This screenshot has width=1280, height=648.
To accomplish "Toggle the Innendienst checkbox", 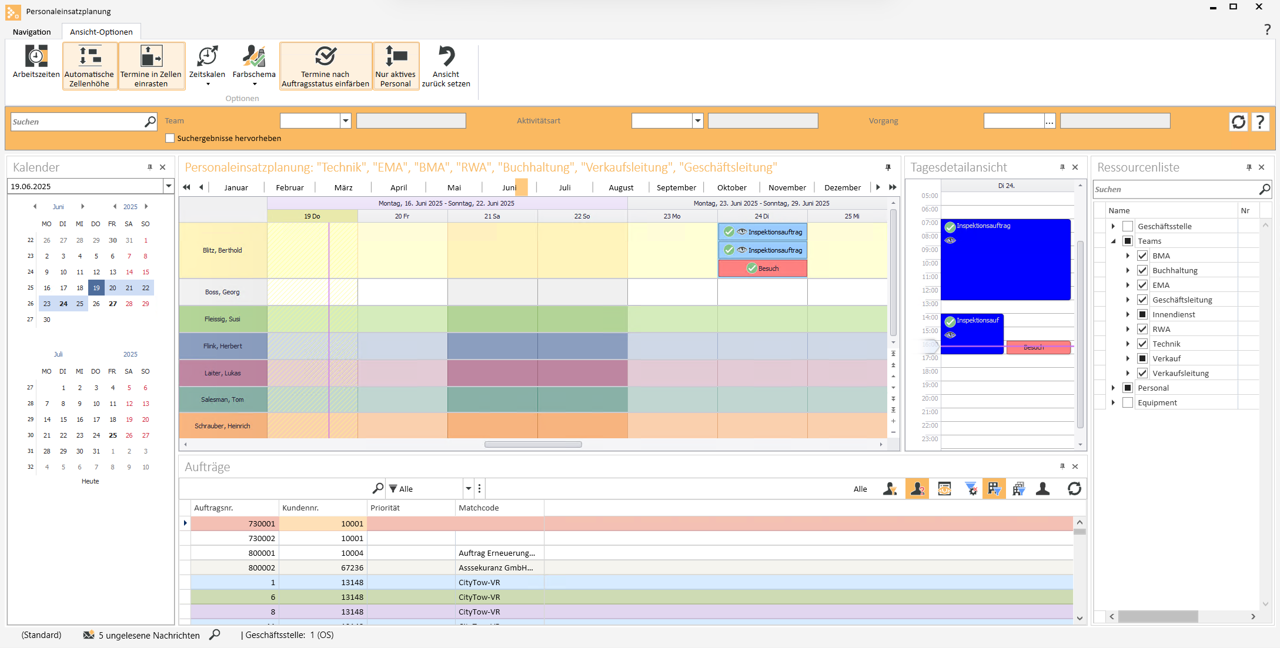I will (x=1142, y=314).
